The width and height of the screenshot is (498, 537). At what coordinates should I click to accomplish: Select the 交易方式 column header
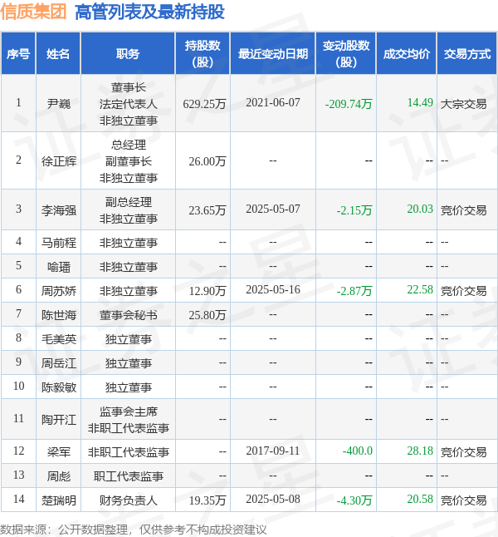pyautogui.click(x=467, y=54)
